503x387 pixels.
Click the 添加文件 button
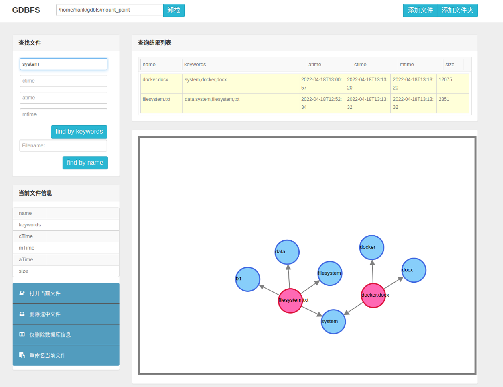click(420, 10)
